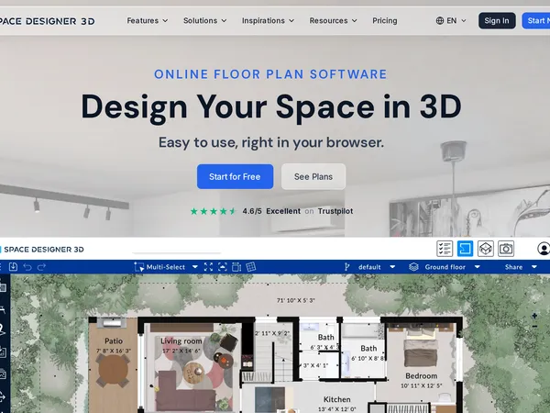Click the save project icon
Image resolution: width=550 pixels, height=413 pixels.
(13, 267)
